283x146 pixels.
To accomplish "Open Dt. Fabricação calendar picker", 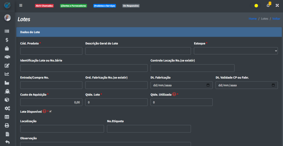I will tap(208, 85).
